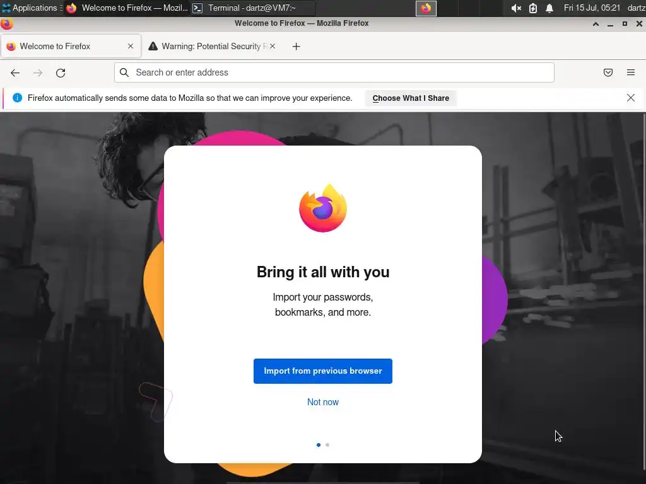This screenshot has height=484, width=646.
Task: Click Firefox window menu icon in title bar
Action: click(x=6, y=24)
